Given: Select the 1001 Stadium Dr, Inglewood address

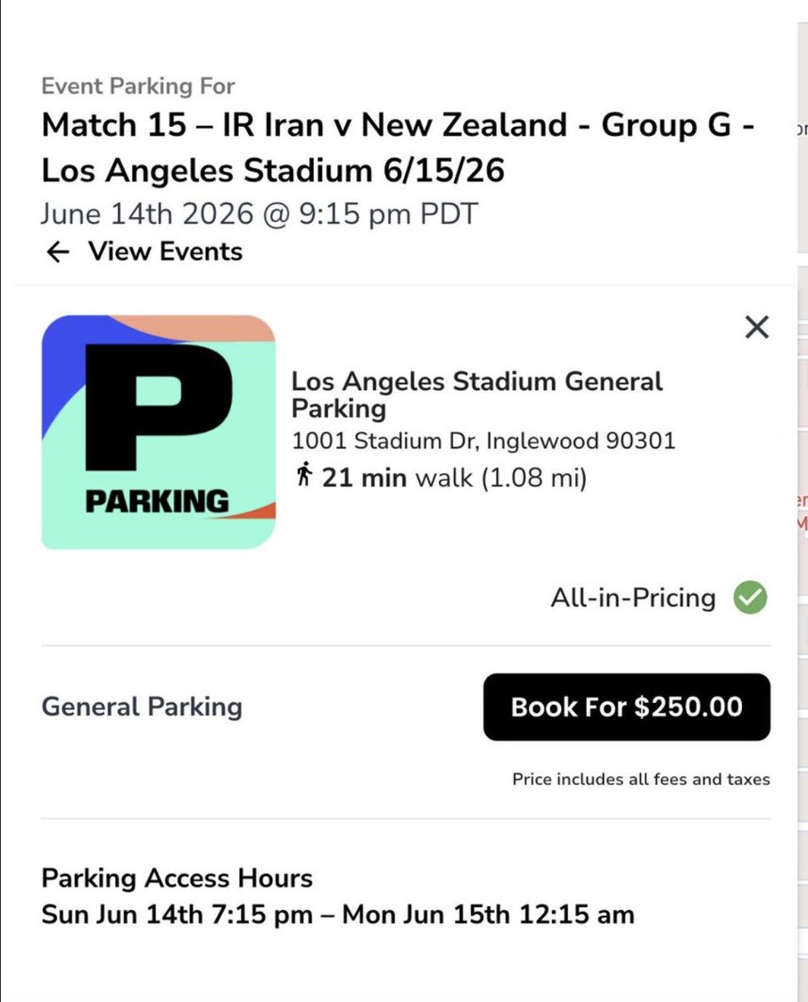Looking at the screenshot, I should [482, 440].
